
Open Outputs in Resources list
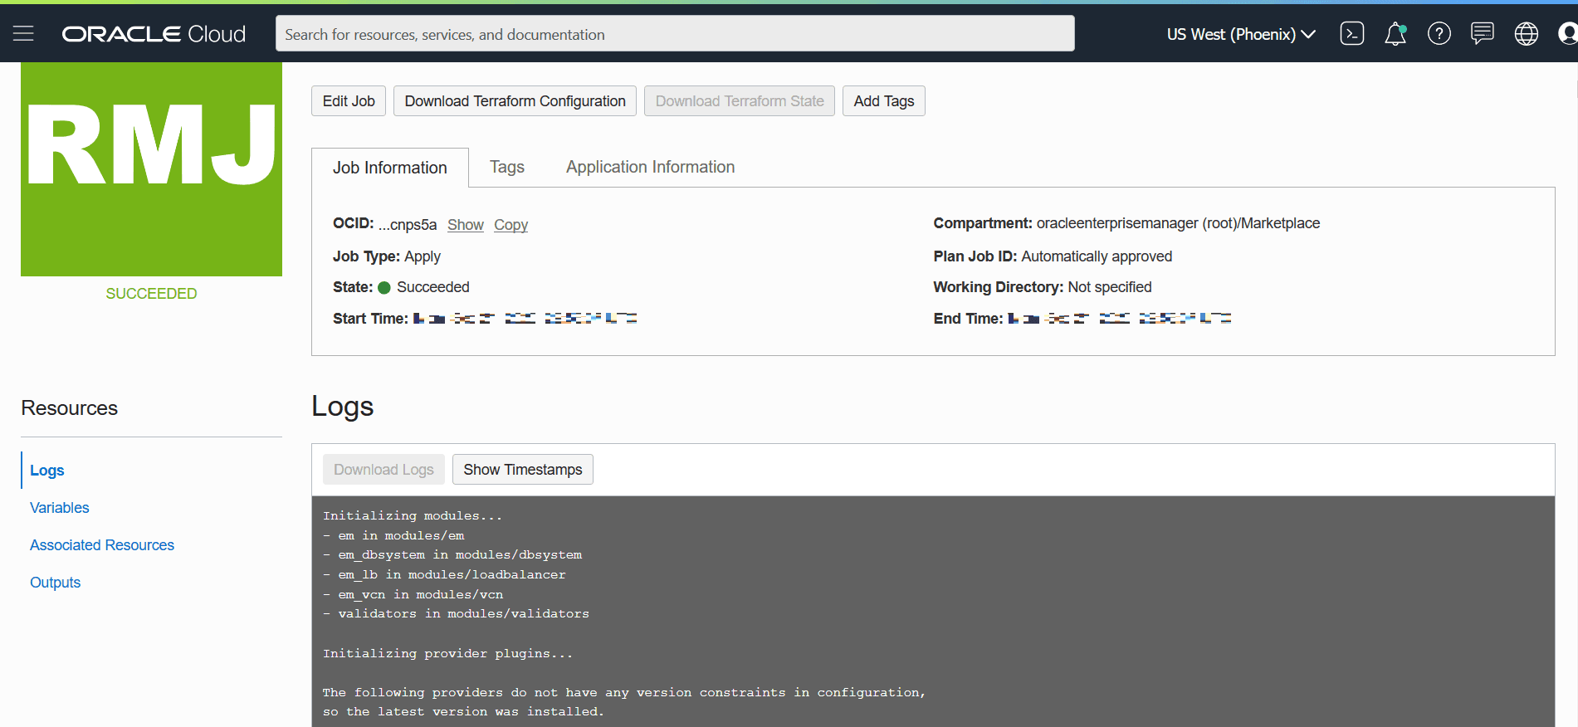(x=56, y=583)
